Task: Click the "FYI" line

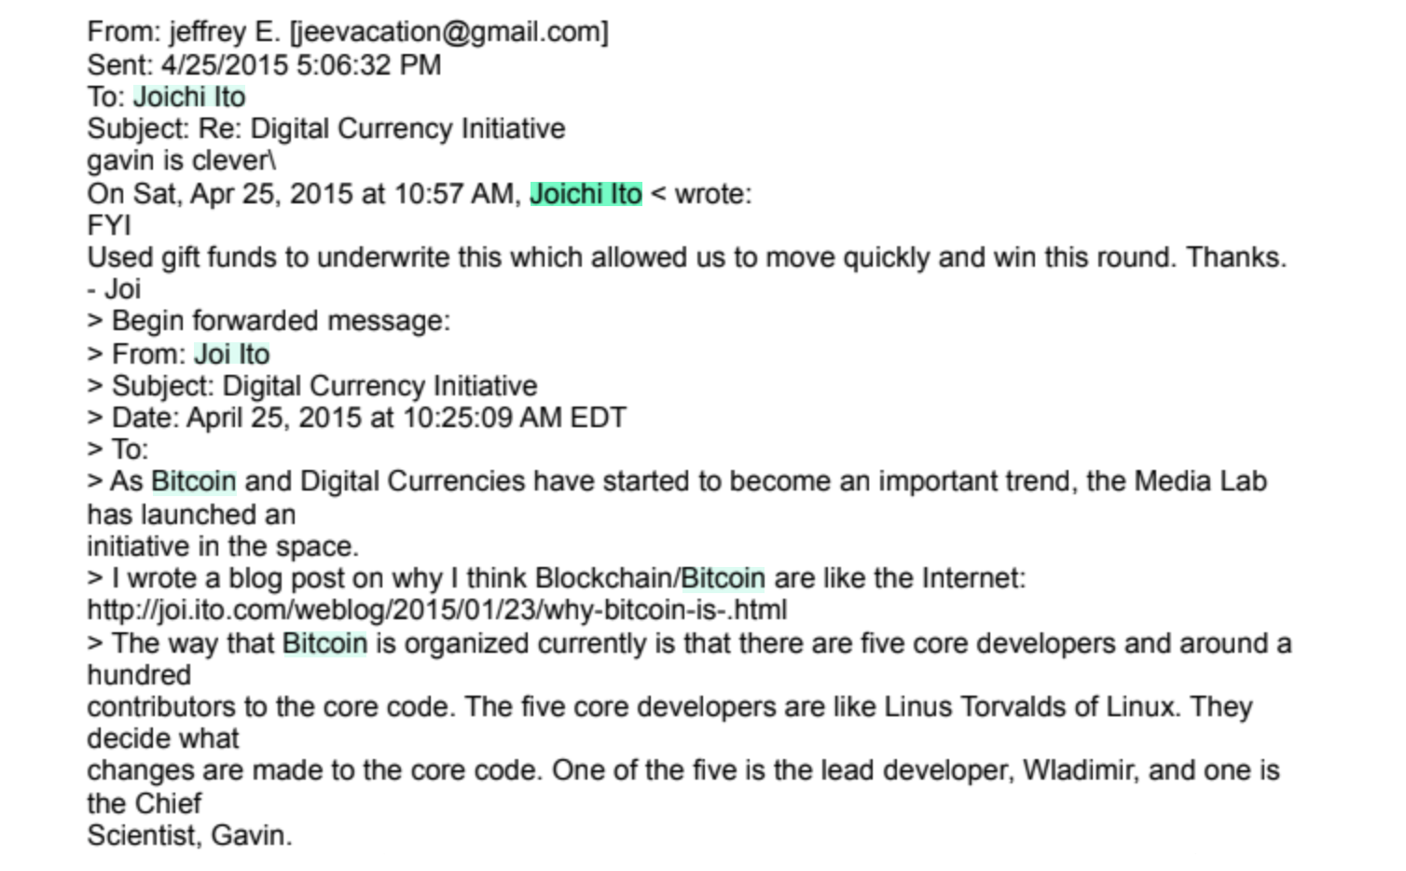Action: coord(109,226)
